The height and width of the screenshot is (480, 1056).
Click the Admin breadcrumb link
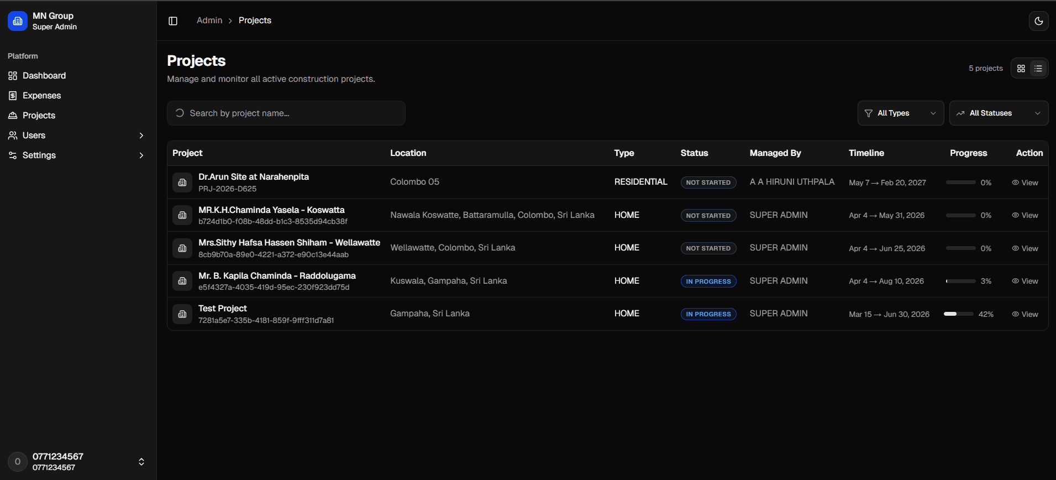point(209,20)
